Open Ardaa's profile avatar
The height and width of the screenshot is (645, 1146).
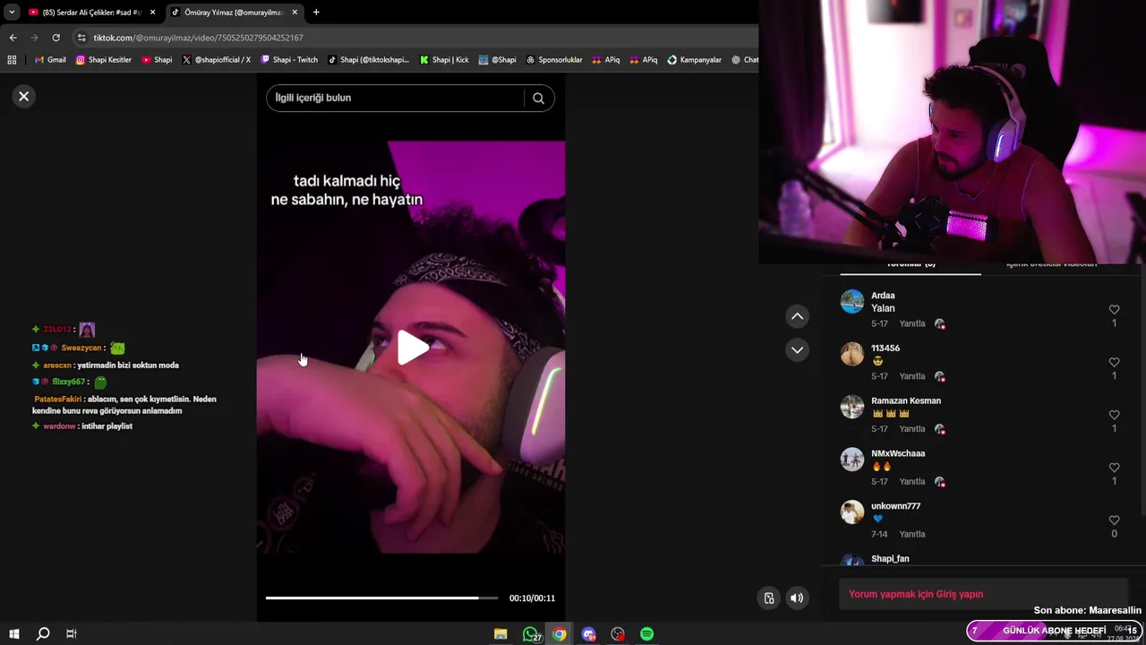(x=851, y=302)
